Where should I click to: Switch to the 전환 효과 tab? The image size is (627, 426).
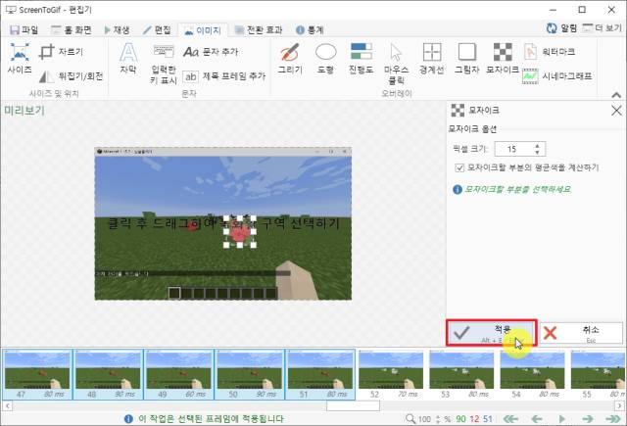259,30
